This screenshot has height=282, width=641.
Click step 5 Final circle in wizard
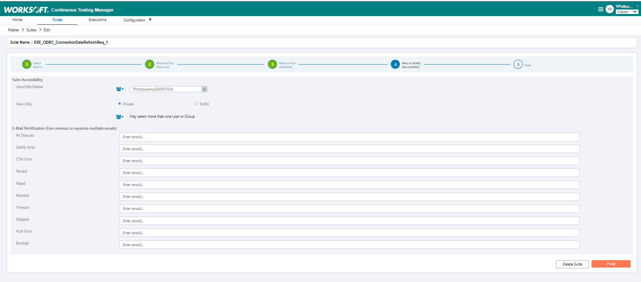coord(518,64)
